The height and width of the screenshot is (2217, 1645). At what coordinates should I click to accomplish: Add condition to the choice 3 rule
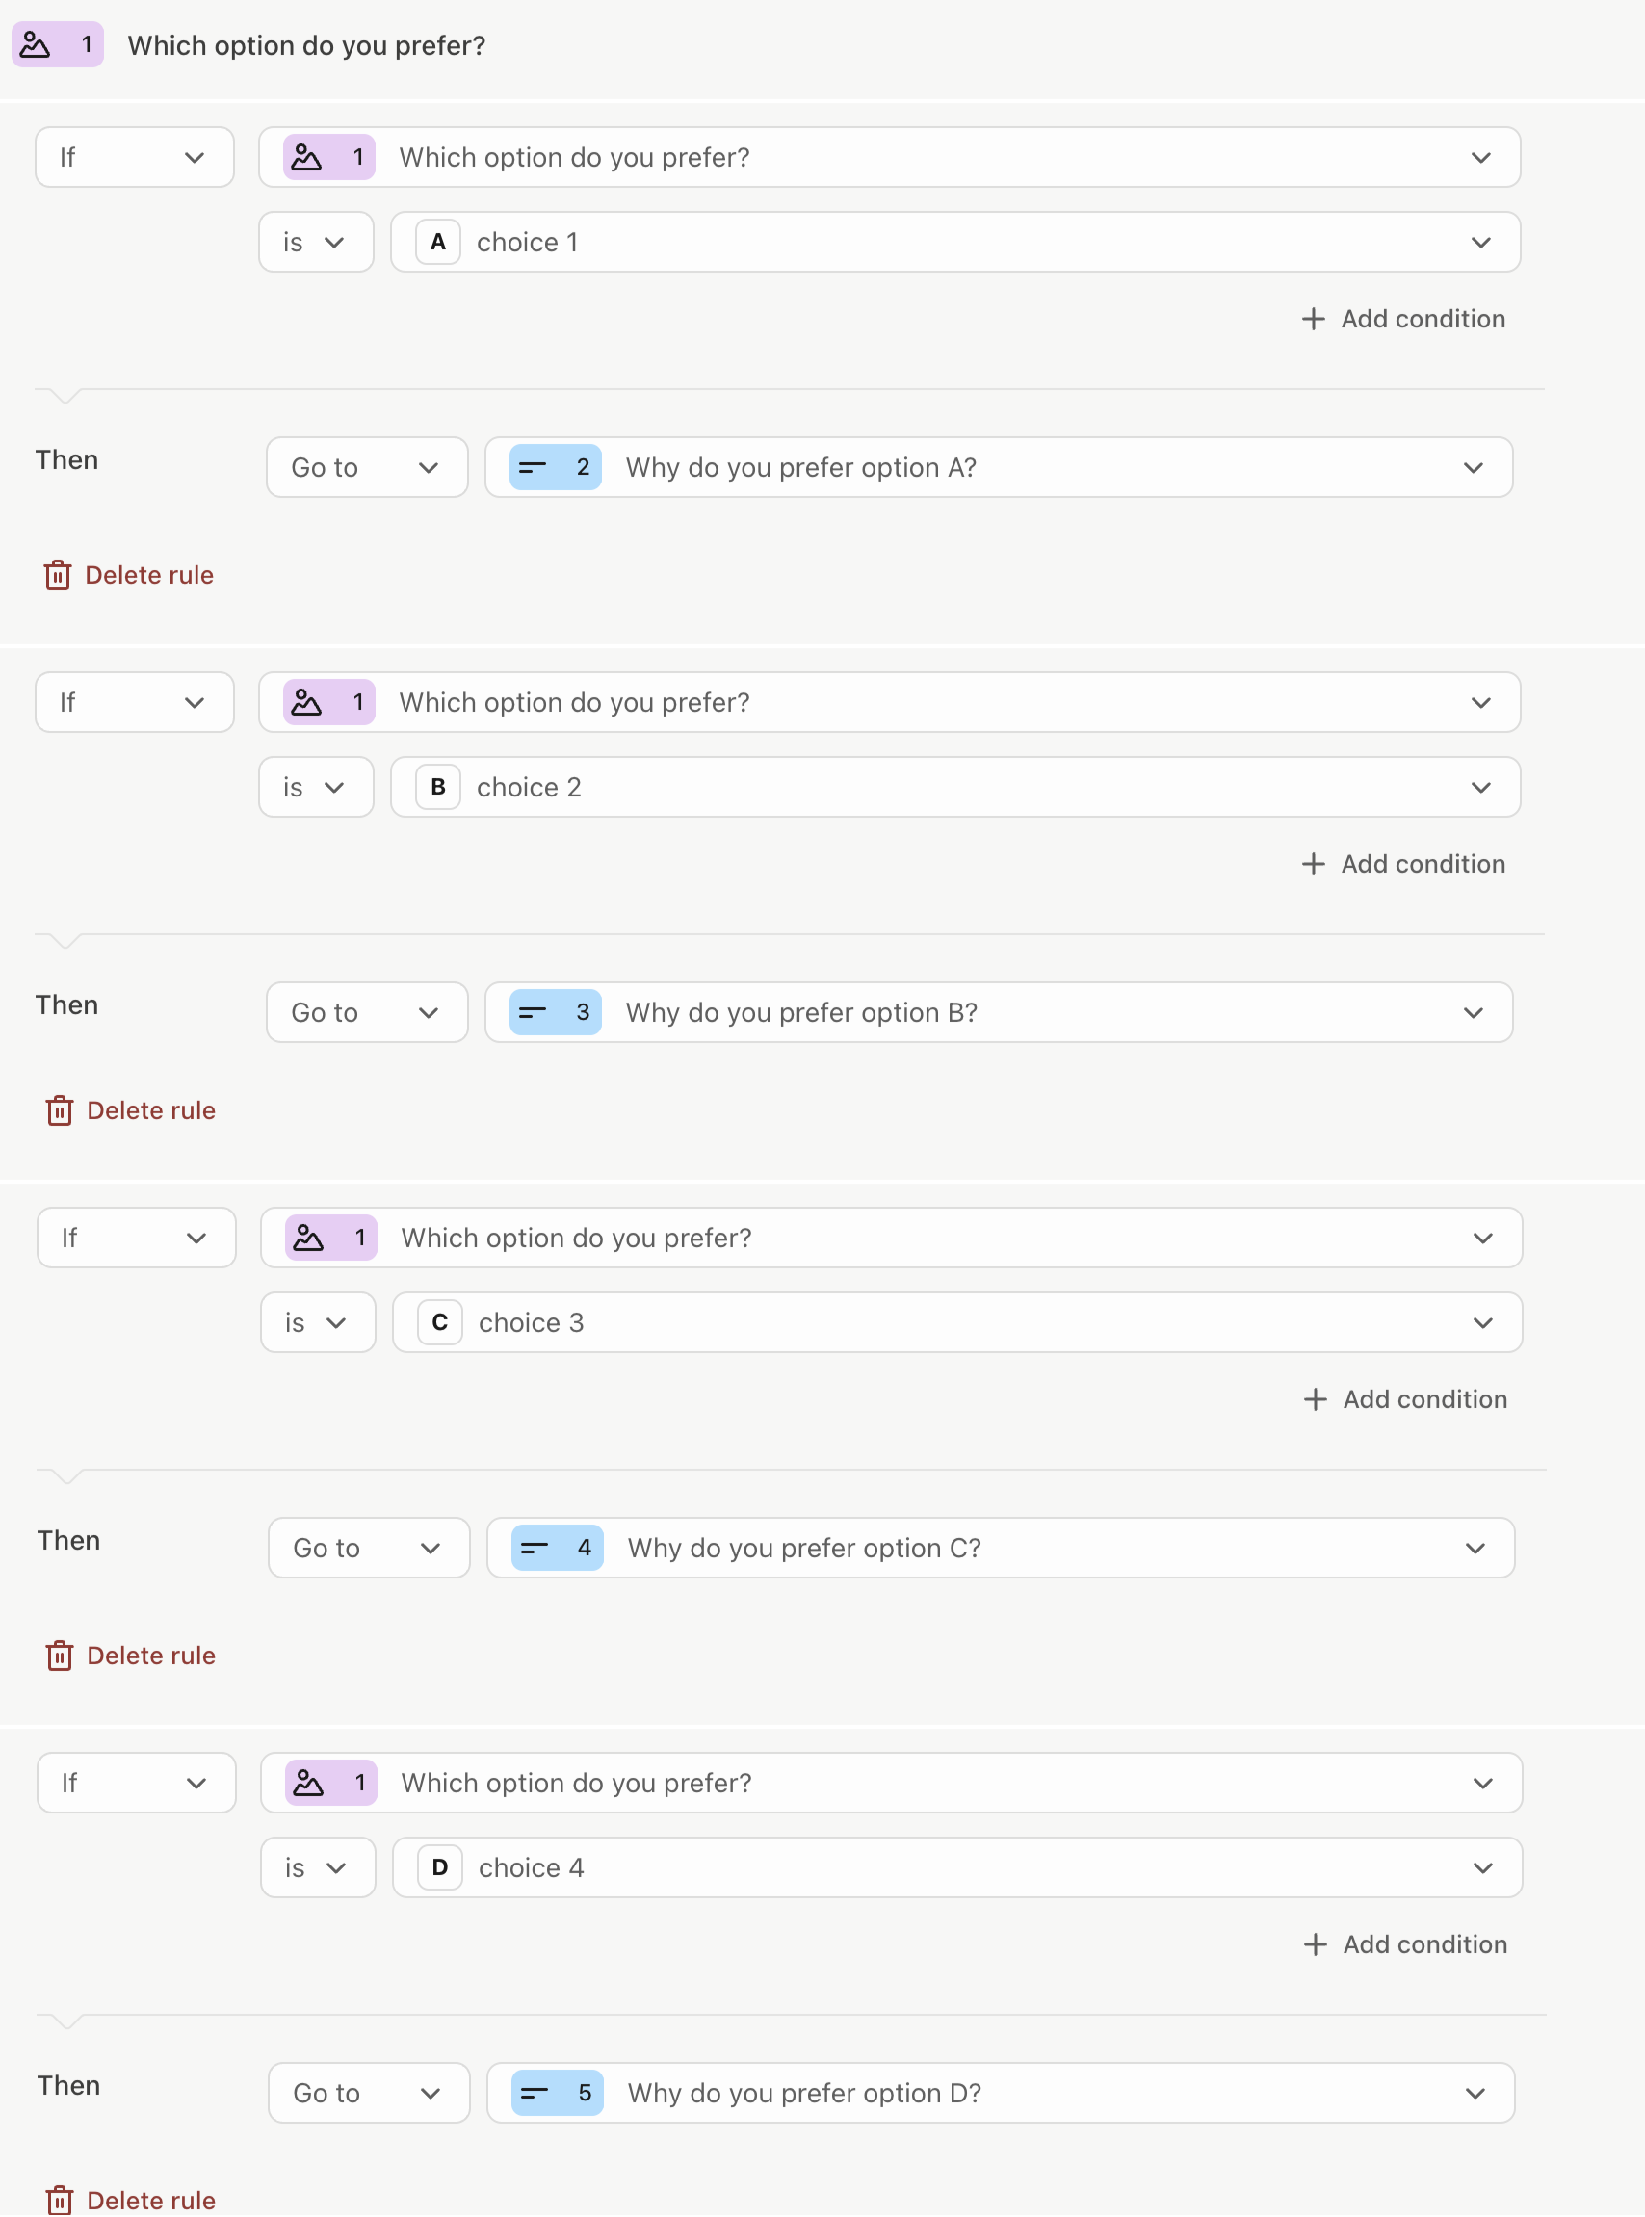click(x=1405, y=1398)
